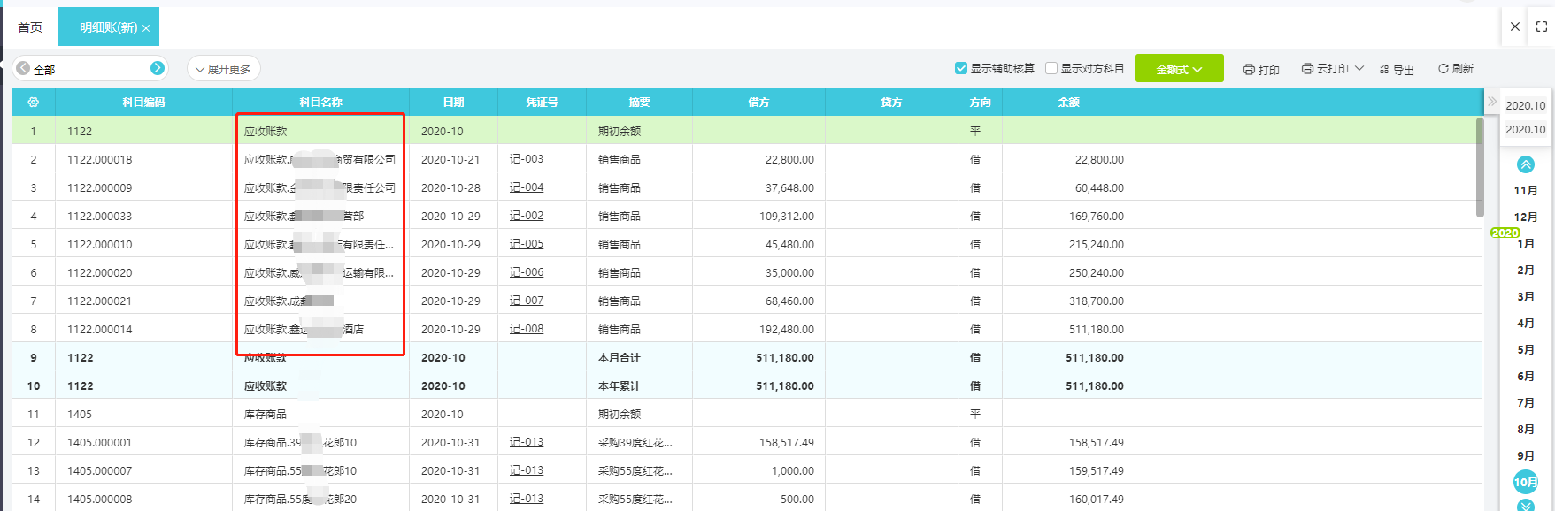Switch to the 首页 tab

coord(30,27)
